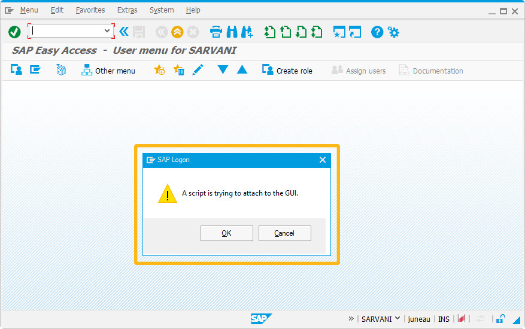Viewport: 525px width, 329px height.
Task: Open the Favorites menu
Action: point(90,10)
